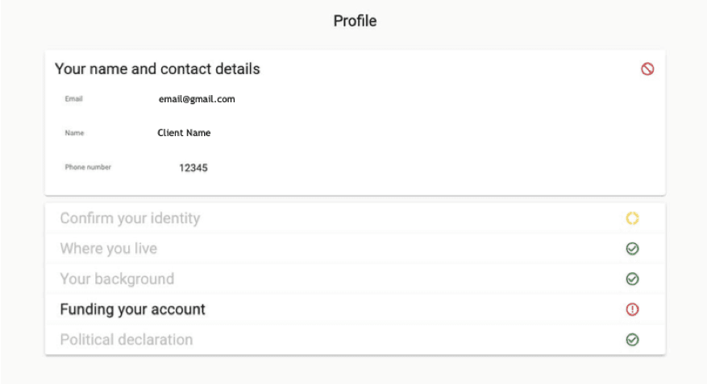The image size is (707, 384).
Task: Click the yellow pending icon for identity
Action: click(x=632, y=218)
